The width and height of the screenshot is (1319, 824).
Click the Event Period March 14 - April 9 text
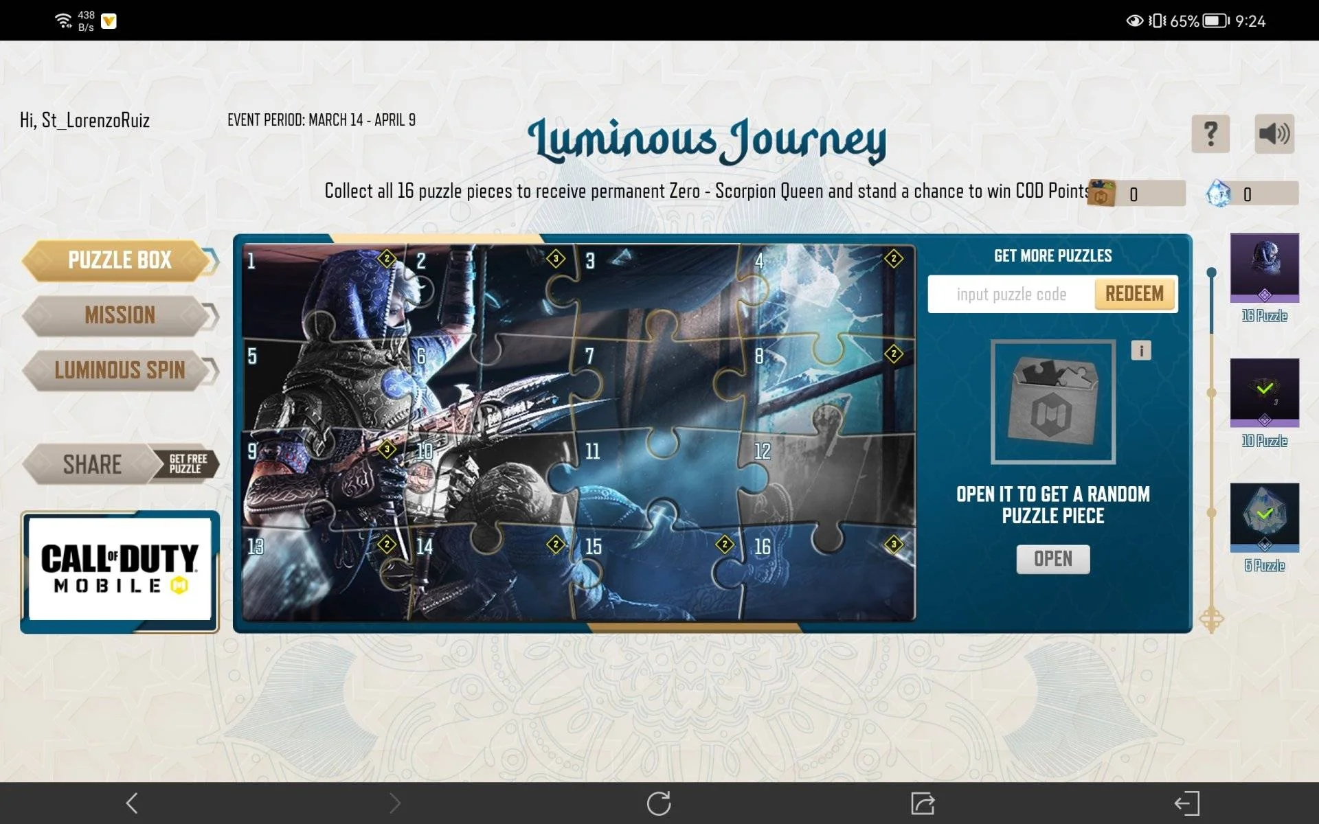tap(322, 120)
